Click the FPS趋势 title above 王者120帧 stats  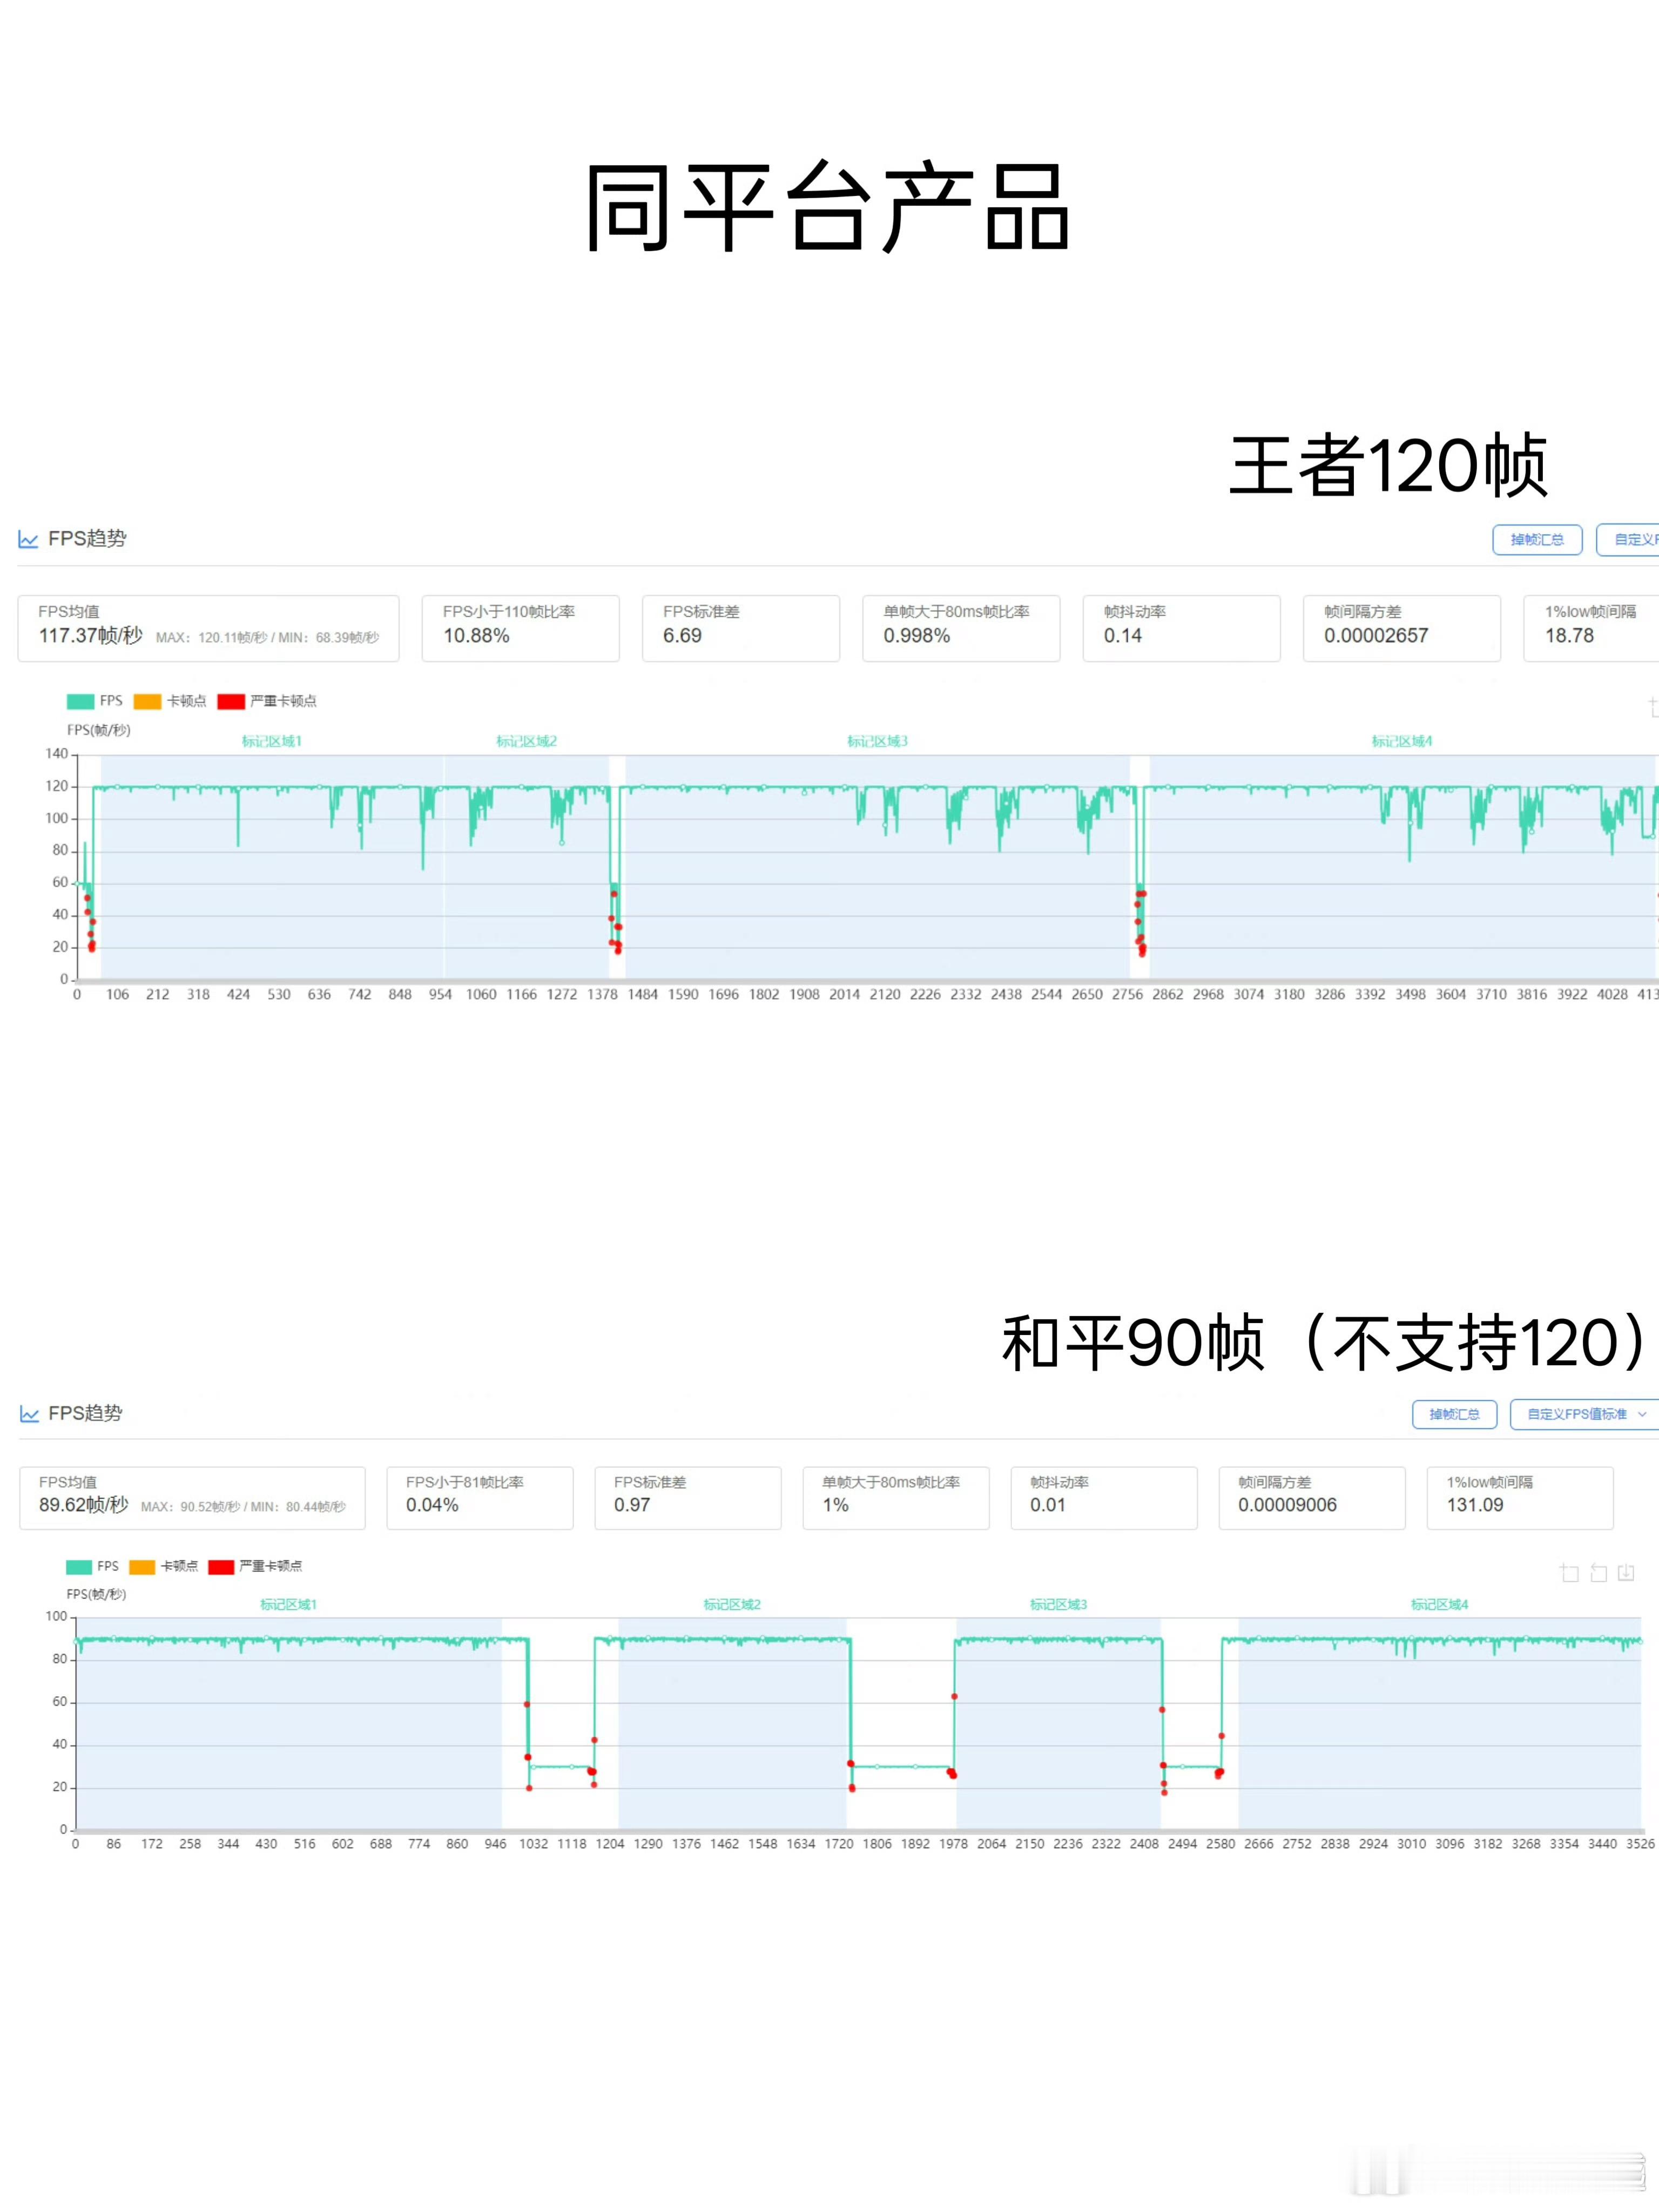[x=87, y=539]
